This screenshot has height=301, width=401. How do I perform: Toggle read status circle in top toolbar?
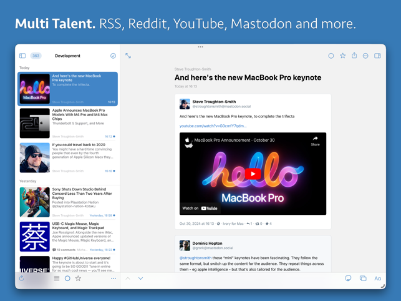pyautogui.click(x=331, y=56)
